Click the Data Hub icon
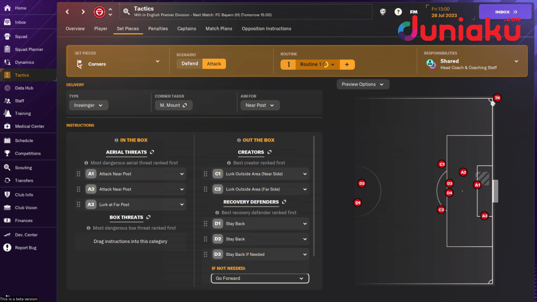537x302 pixels. pos(7,88)
